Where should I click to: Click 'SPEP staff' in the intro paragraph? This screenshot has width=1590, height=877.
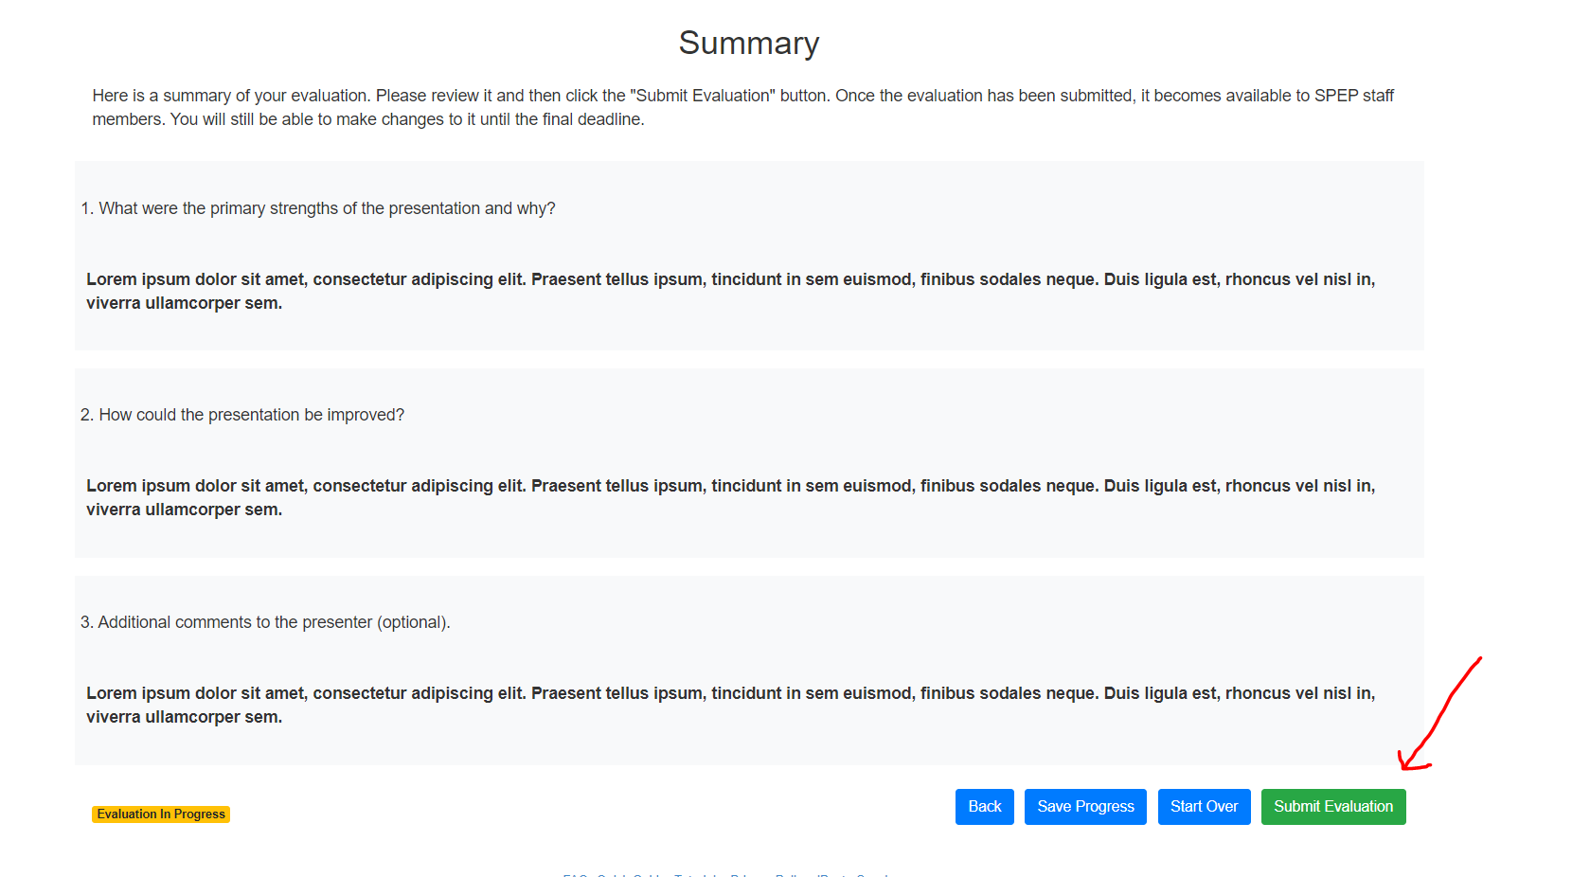(1353, 96)
